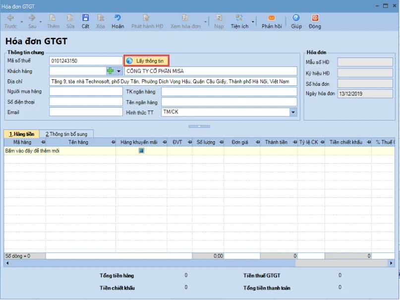The height and width of the screenshot is (300, 400).
Task: Pin the Hàng khuyến mãi column
Action: point(165,142)
